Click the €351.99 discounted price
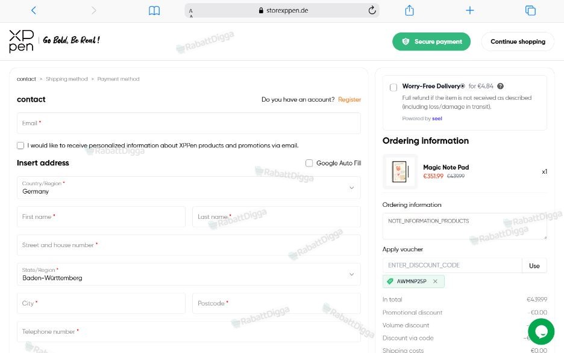This screenshot has width=564, height=353. [x=433, y=176]
